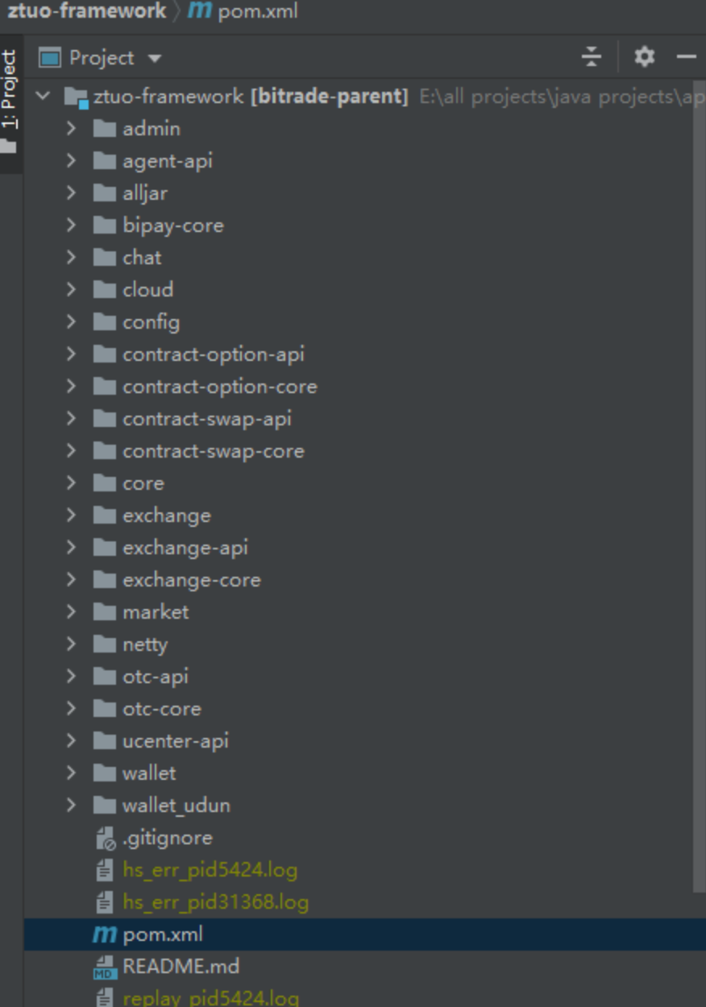Open the Project view dropdown
The image size is (706, 1007).
154,59
